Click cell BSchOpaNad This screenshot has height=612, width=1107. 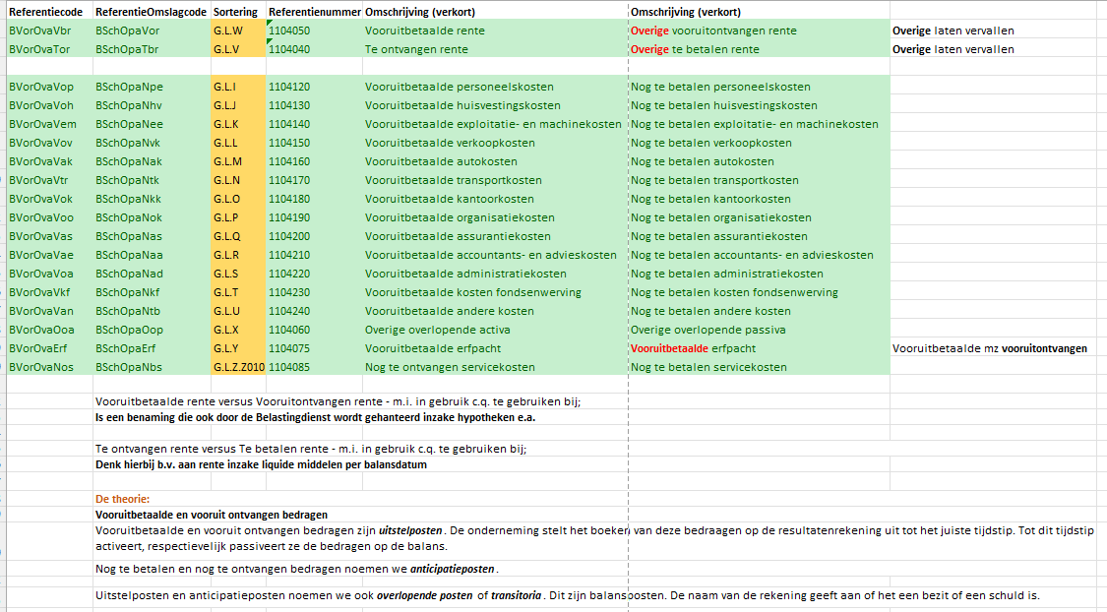point(152,274)
